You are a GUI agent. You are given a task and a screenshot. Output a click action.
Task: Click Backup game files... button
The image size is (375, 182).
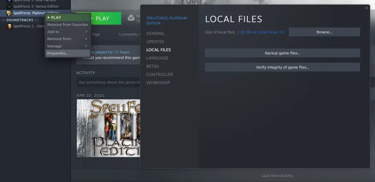pyautogui.click(x=283, y=53)
